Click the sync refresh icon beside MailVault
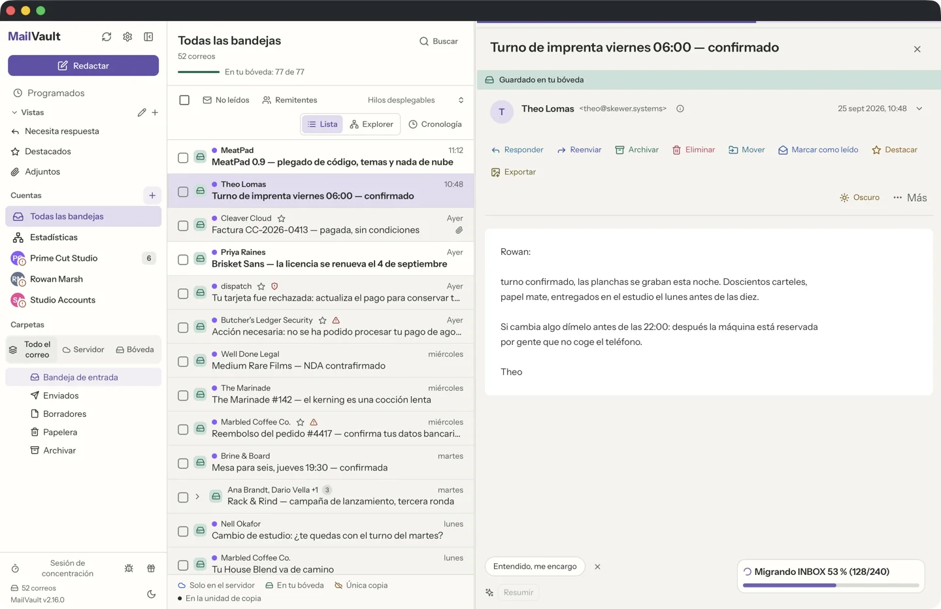The image size is (941, 609). 107,37
